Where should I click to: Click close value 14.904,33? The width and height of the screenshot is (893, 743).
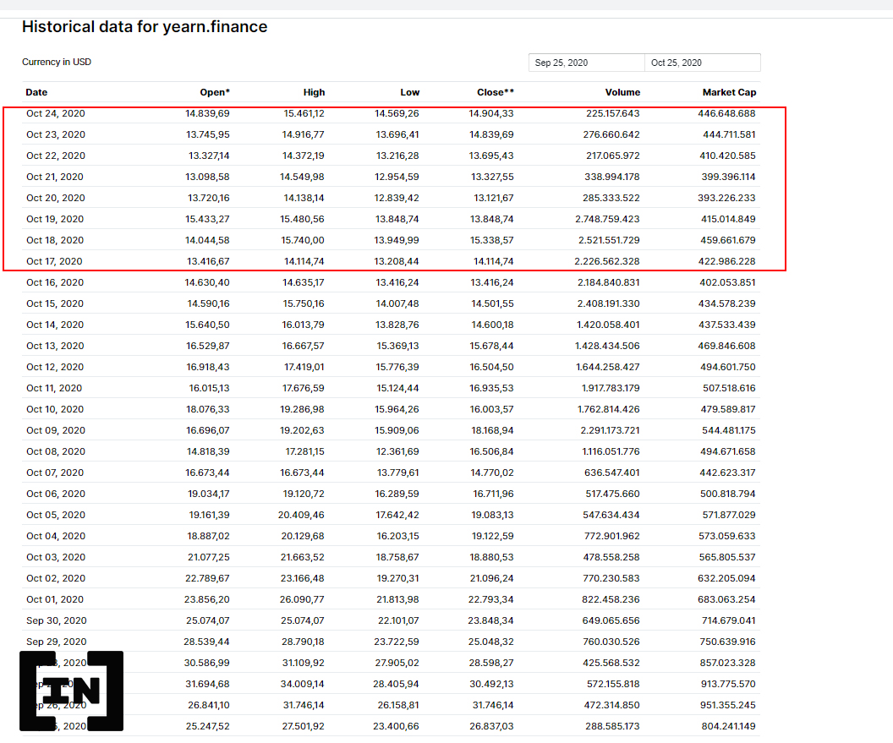tap(491, 113)
